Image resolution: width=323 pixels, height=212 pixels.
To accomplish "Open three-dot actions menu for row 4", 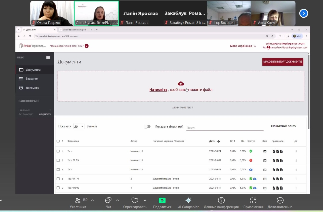I will tap(296, 179).
